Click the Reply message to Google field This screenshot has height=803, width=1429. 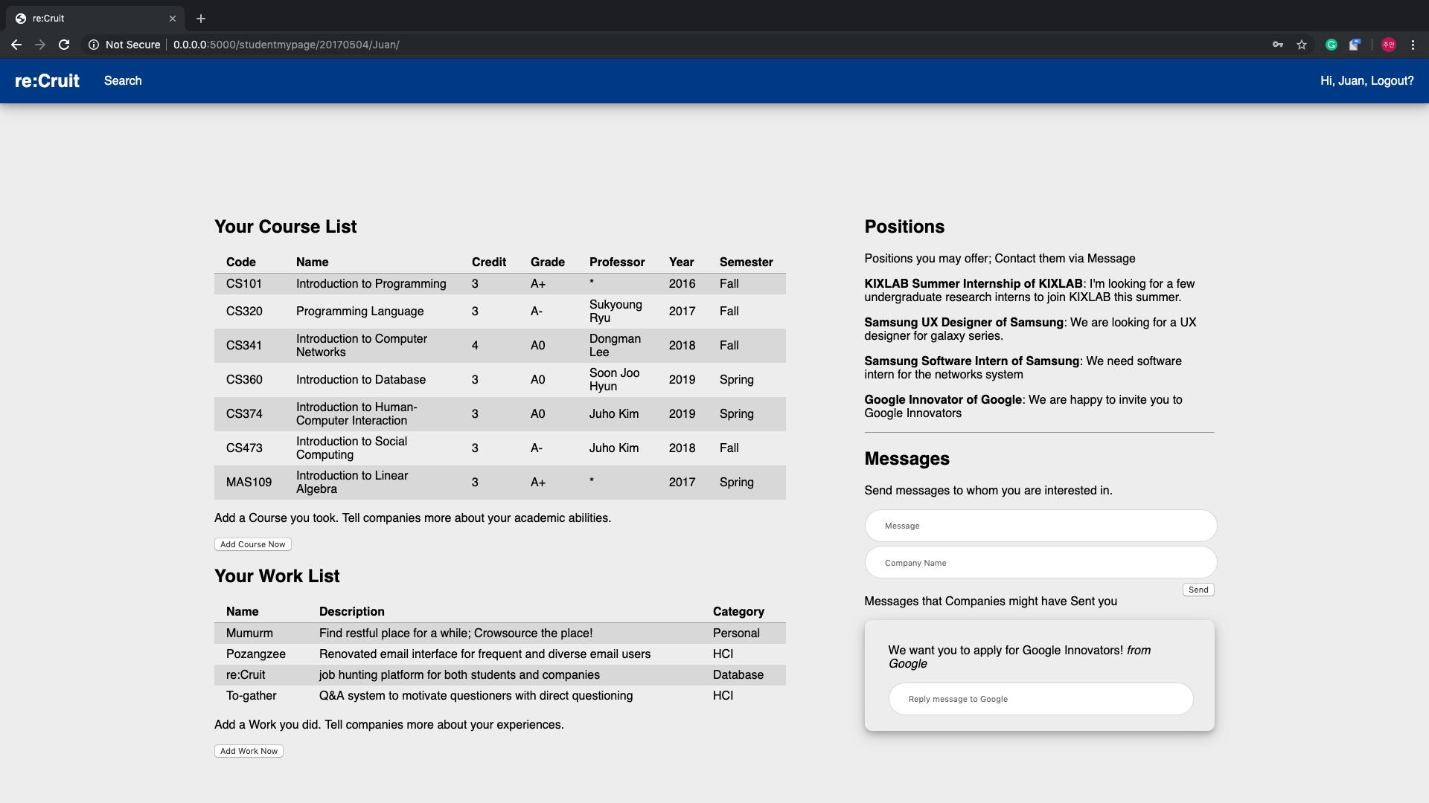1040,699
